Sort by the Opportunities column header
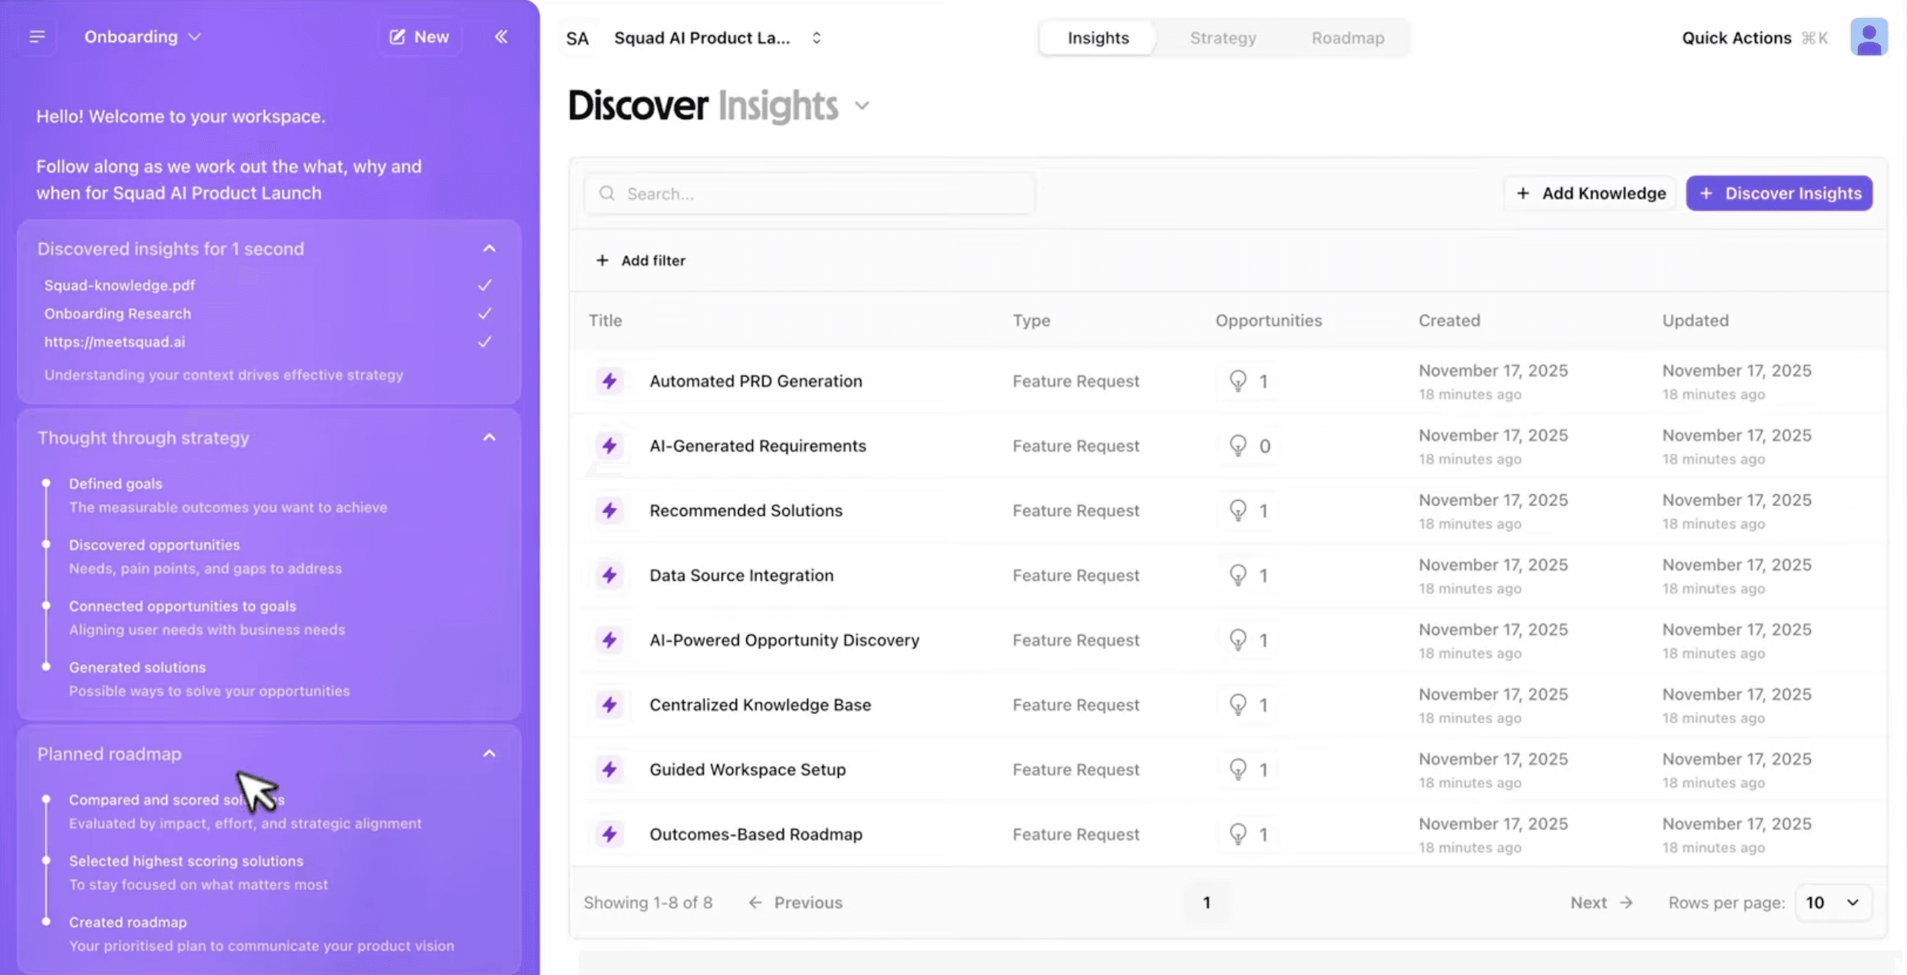 1268,321
